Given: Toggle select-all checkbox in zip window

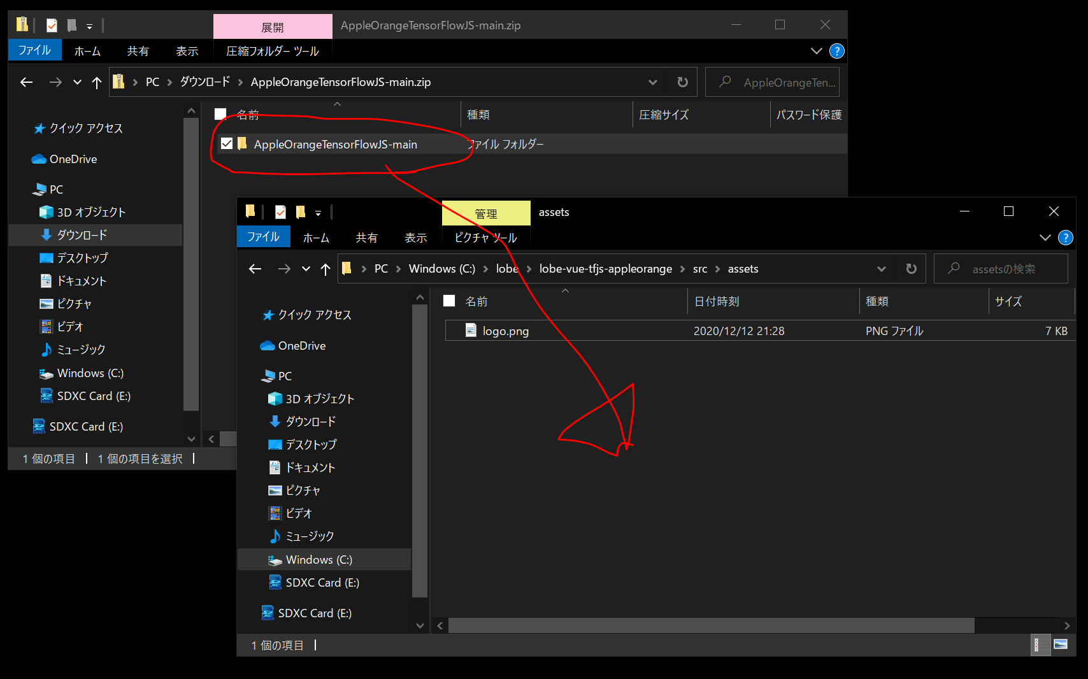Looking at the screenshot, I should click(220, 114).
